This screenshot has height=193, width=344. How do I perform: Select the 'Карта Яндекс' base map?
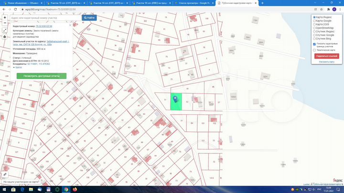tap(314, 17)
